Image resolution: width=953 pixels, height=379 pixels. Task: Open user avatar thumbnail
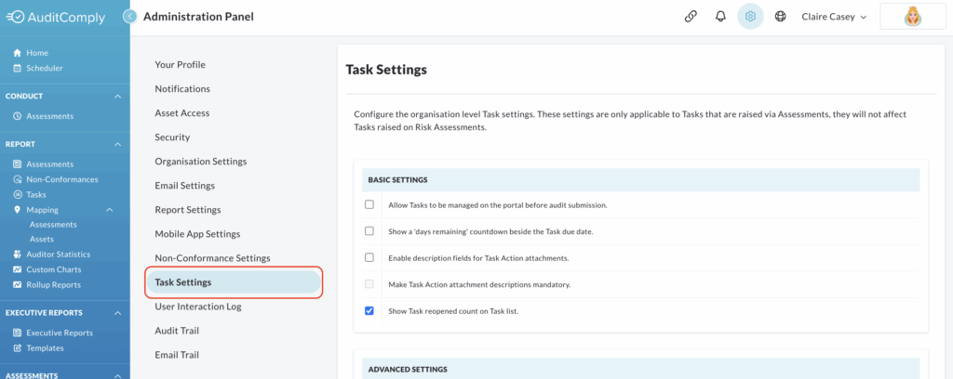[912, 17]
